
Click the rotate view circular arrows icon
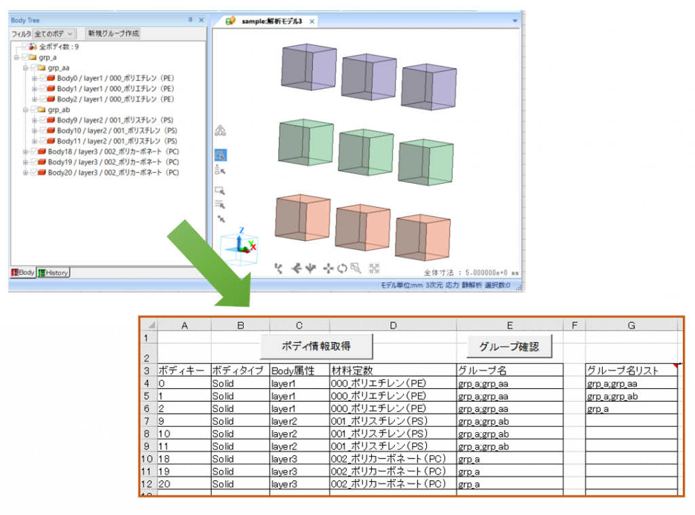(341, 269)
